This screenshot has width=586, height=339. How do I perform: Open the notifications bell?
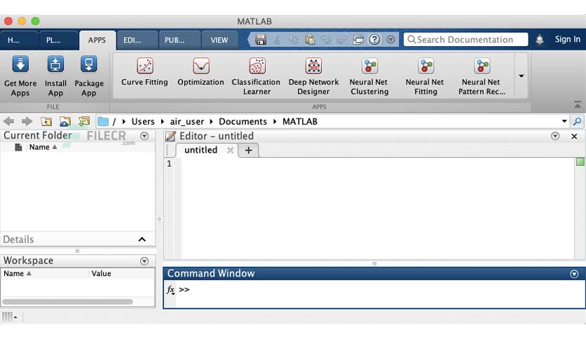click(x=540, y=39)
